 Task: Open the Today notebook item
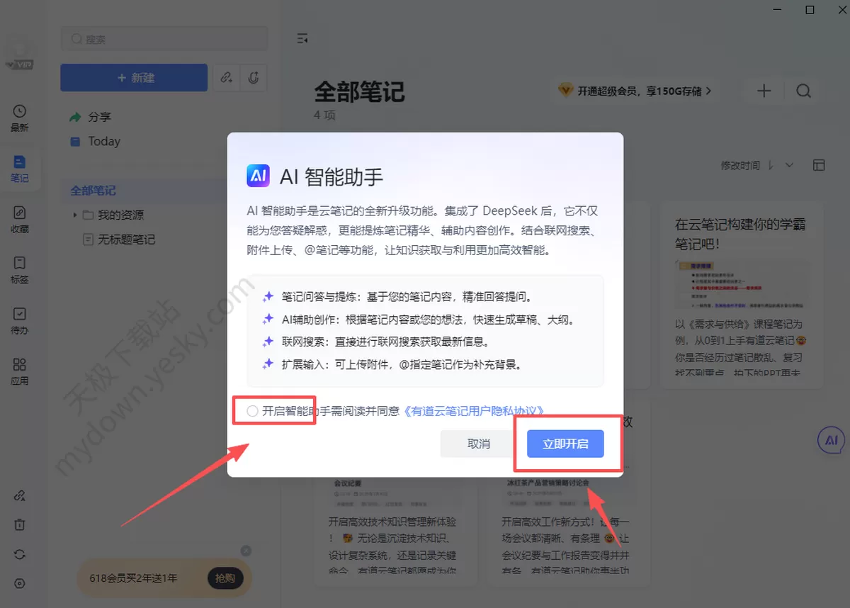coord(95,142)
